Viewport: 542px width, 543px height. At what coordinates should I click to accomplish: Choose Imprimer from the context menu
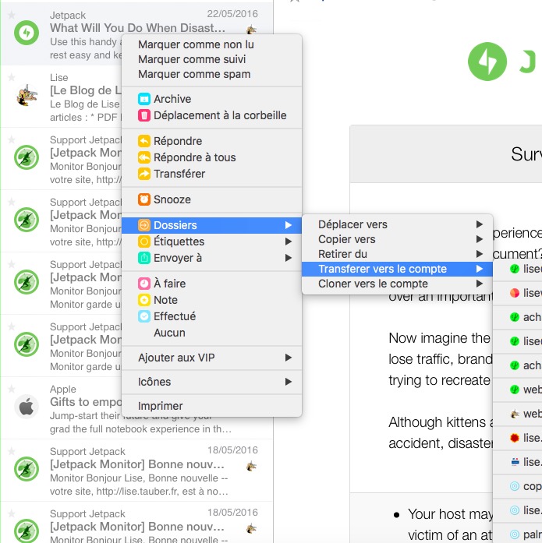(x=161, y=406)
